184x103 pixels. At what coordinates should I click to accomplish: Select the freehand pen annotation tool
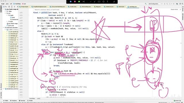point(91,2)
